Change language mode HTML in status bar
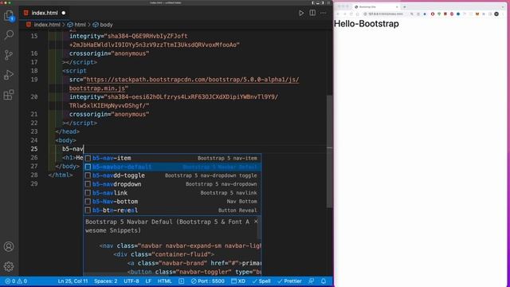 pos(165,281)
